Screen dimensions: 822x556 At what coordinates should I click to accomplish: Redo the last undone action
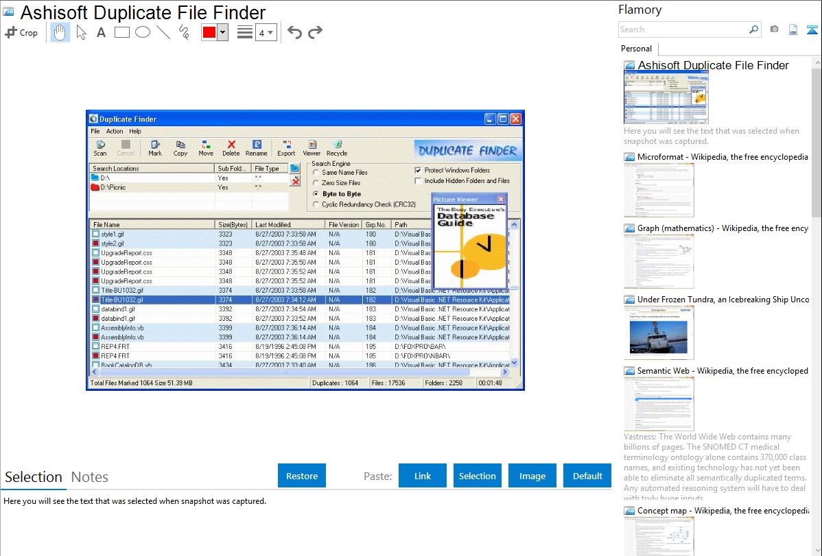(x=315, y=32)
